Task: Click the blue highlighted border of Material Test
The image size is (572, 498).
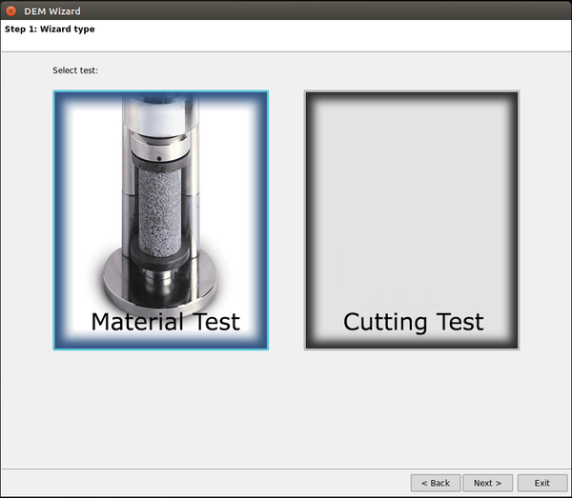Action: point(56,220)
